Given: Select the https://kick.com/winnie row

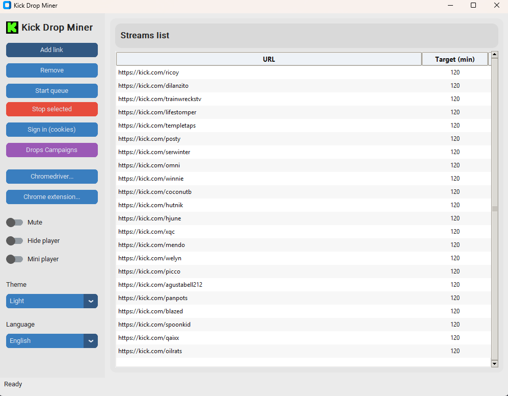Looking at the screenshot, I should [304, 179].
